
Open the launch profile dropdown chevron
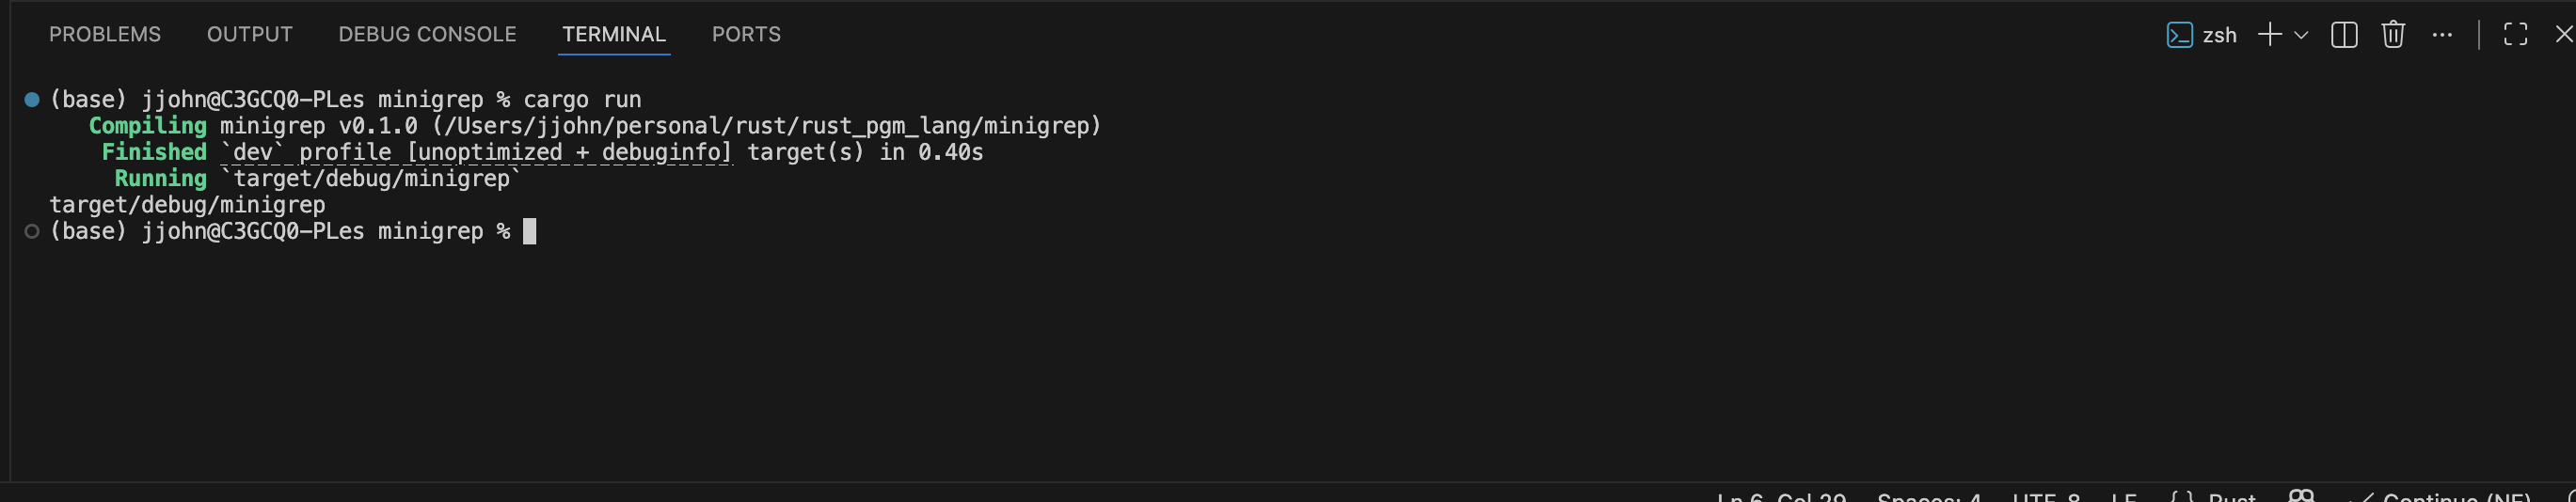coord(2301,35)
